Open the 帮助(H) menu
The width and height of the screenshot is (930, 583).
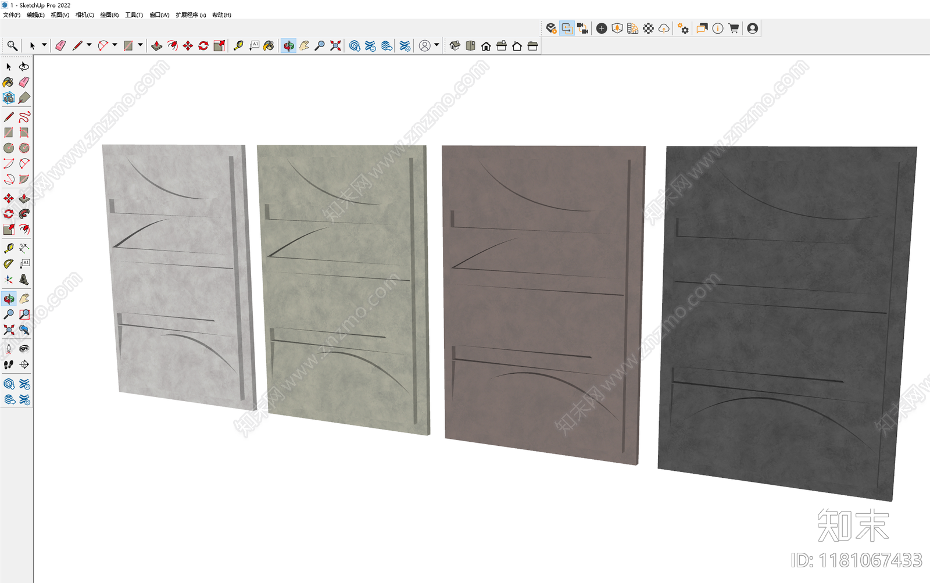pos(221,15)
